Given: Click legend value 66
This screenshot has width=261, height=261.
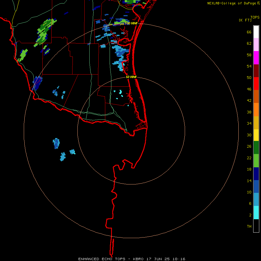Looking at the screenshot, I should (x=249, y=32).
